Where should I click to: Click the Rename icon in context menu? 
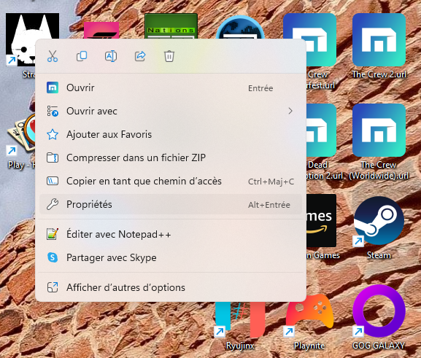pyautogui.click(x=111, y=56)
